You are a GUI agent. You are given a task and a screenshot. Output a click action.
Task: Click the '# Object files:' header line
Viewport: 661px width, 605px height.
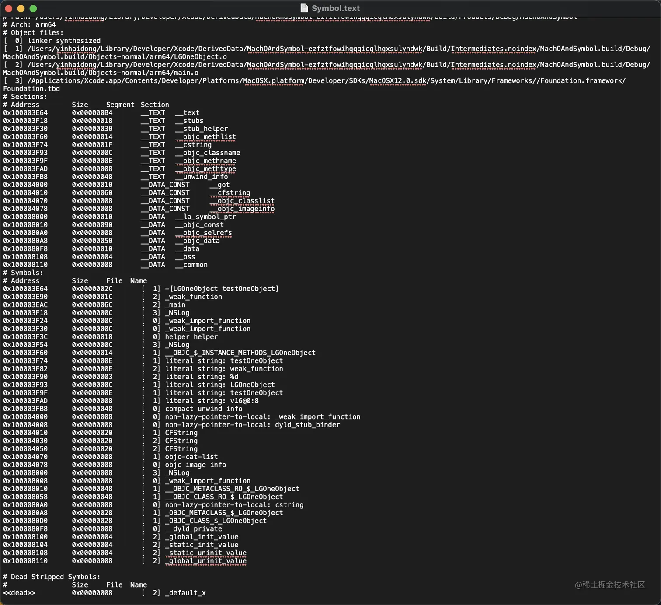(x=33, y=32)
